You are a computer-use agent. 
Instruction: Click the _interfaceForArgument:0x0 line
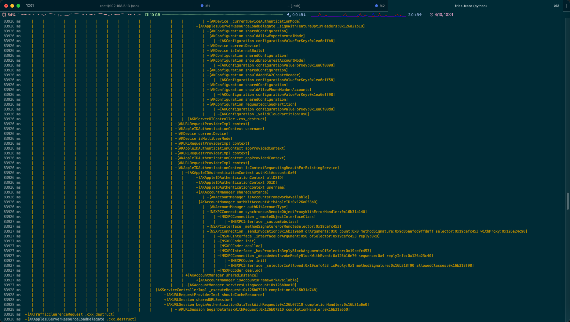click(298, 236)
